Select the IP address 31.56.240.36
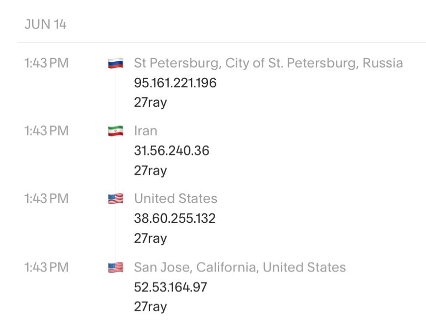Image resolution: width=426 pixels, height=334 pixels. pyautogui.click(x=172, y=151)
